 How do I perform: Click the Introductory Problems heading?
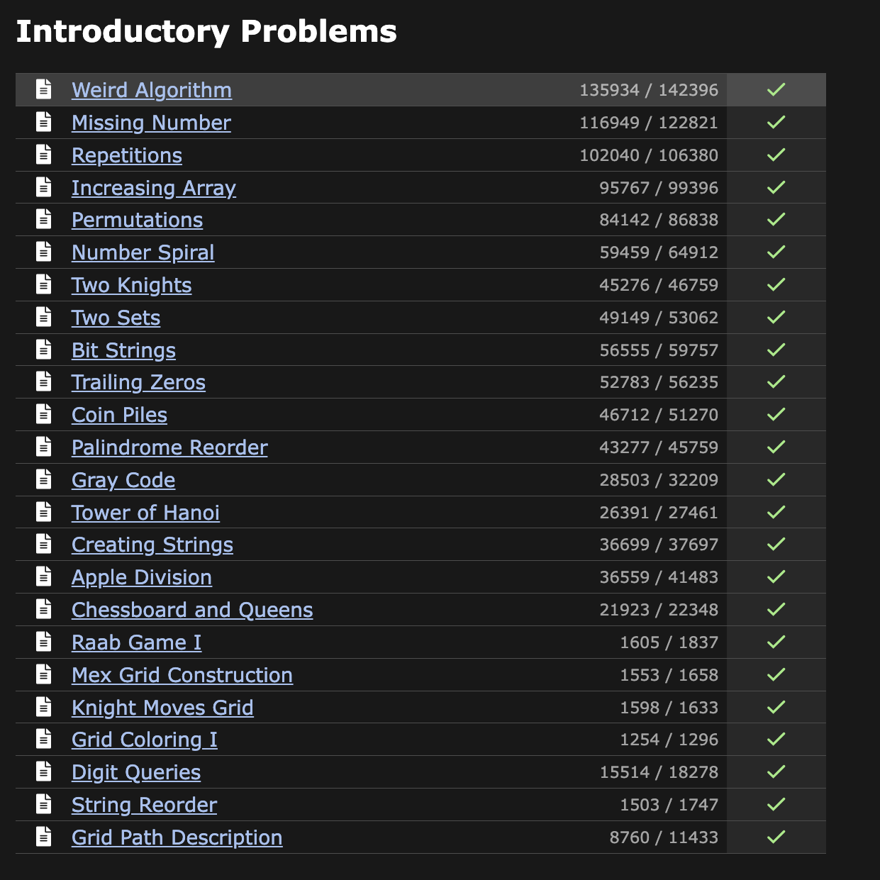coord(206,32)
